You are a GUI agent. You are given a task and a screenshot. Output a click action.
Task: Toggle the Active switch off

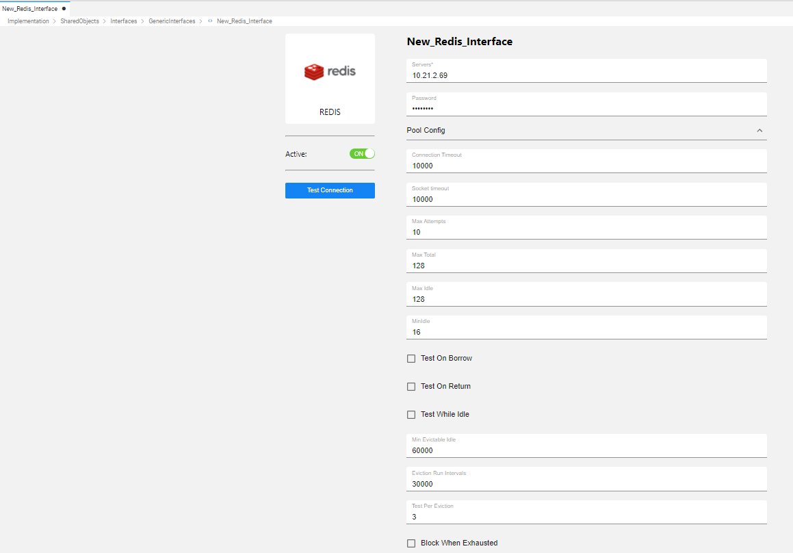tap(362, 154)
